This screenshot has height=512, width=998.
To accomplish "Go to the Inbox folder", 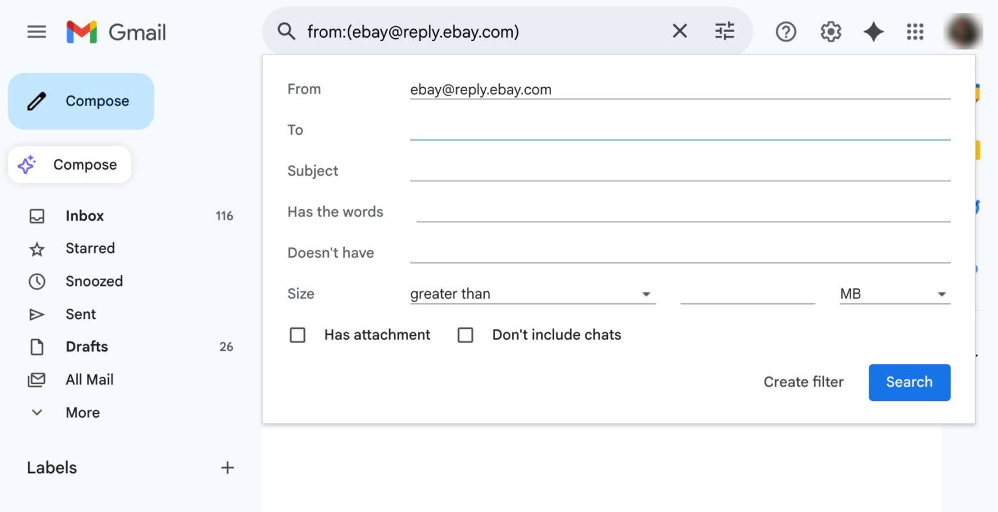I will pyautogui.click(x=84, y=216).
